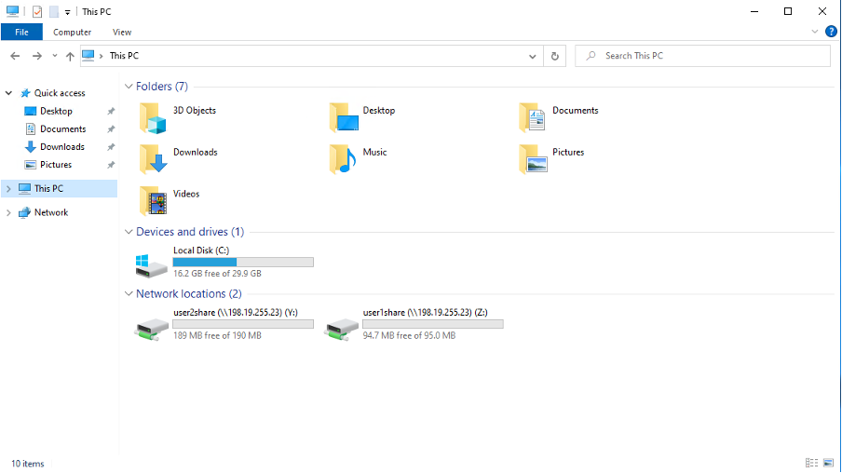The image size is (842, 473).
Task: Click "94.7 MB free of 95.0 MB" text
Action: click(409, 335)
